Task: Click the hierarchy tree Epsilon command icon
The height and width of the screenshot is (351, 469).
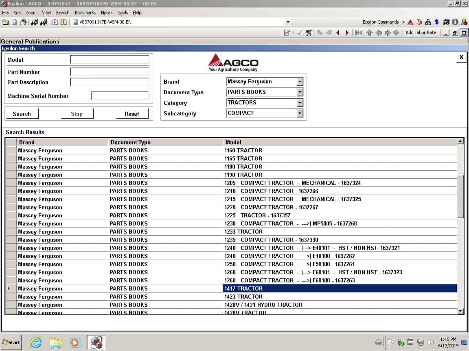Action: 428,22
